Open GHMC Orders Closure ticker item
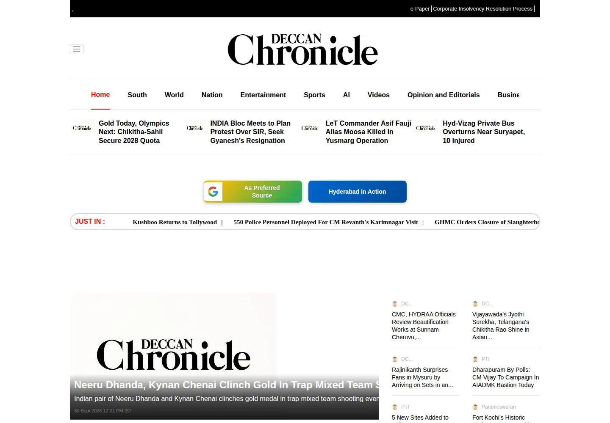Screen dimensions: 610x423 click(x=487, y=222)
